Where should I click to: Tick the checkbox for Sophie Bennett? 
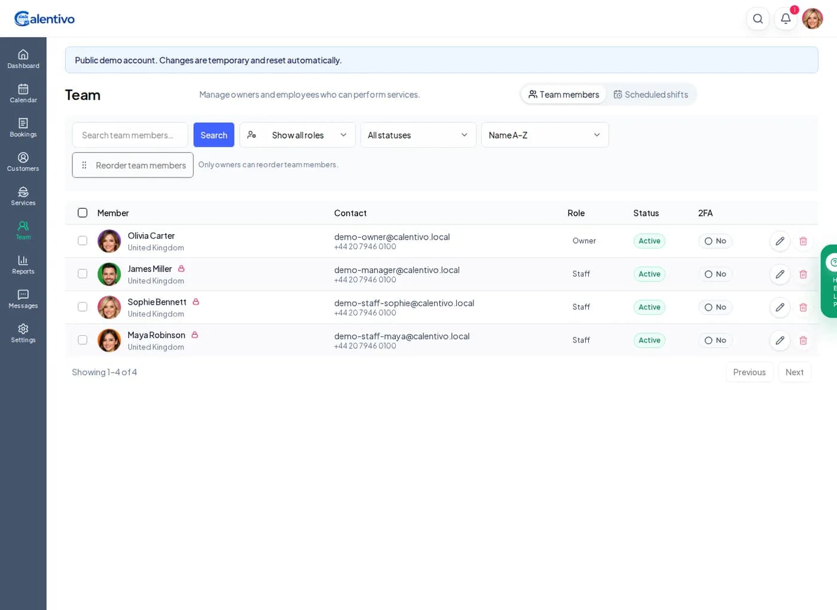coord(83,307)
